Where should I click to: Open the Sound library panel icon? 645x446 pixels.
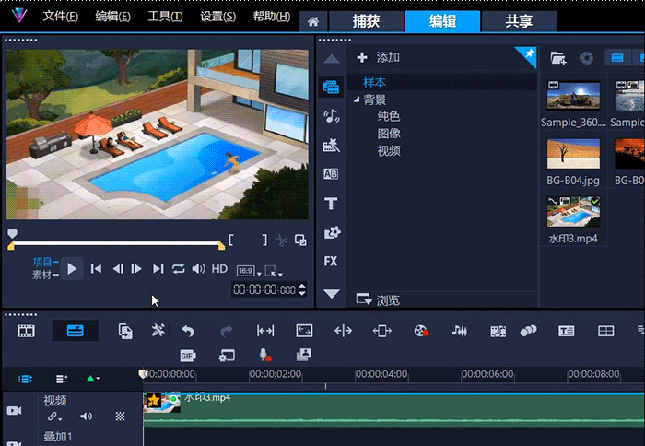331,116
